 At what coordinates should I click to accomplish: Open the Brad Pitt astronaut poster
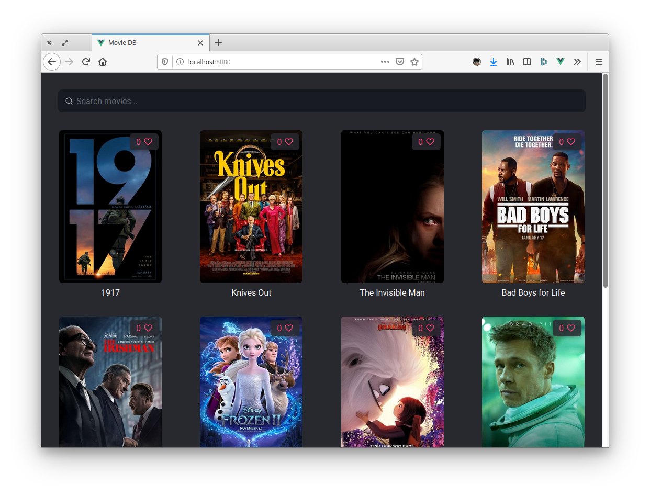point(533,382)
